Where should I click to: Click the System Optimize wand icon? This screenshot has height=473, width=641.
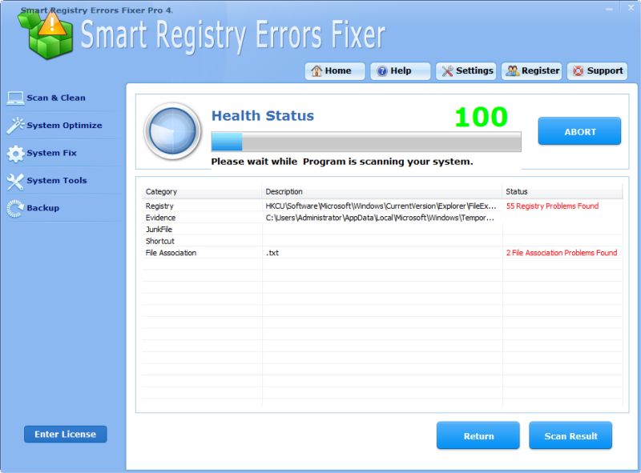14,126
